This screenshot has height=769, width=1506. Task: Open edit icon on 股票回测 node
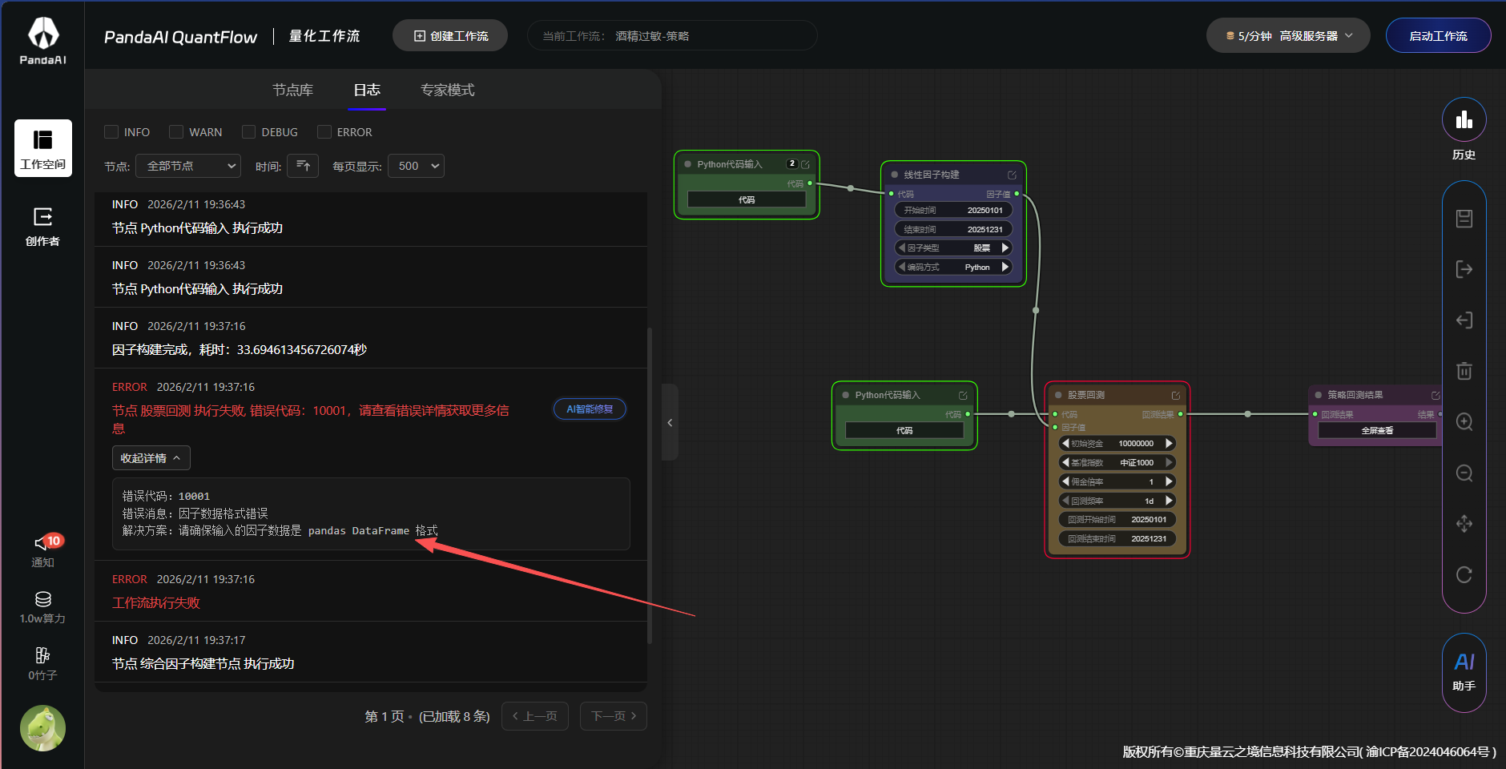coord(1176,395)
